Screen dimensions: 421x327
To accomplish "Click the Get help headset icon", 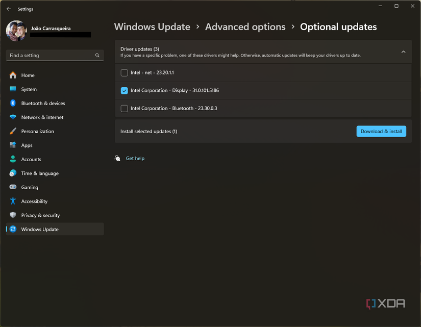I will (x=117, y=159).
